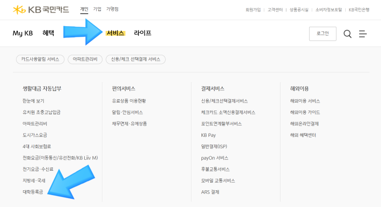Click the KB국민카드 logo
The image size is (381, 207).
(x=41, y=10)
